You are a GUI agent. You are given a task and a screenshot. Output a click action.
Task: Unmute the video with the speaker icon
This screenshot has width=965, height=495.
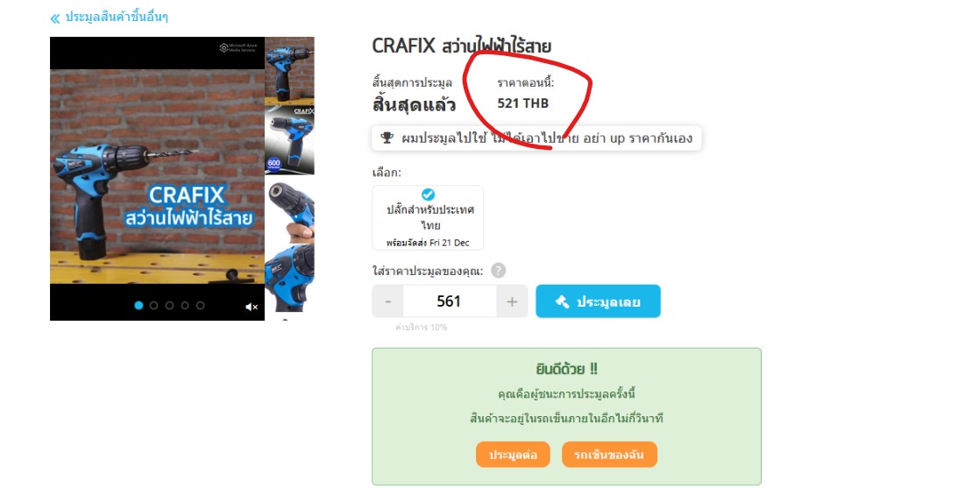[251, 307]
